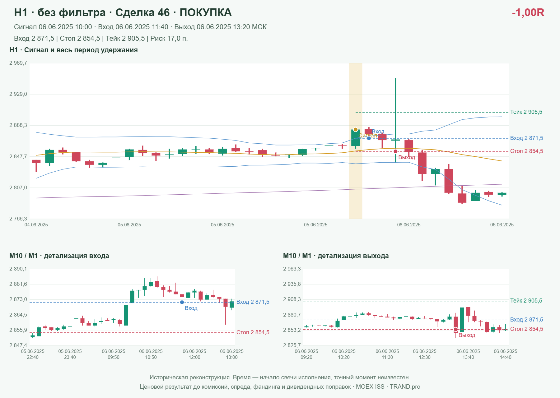Click the subtitle line with signal, entry, exit times
Viewport: 560px width, 398px height.
coord(140,27)
